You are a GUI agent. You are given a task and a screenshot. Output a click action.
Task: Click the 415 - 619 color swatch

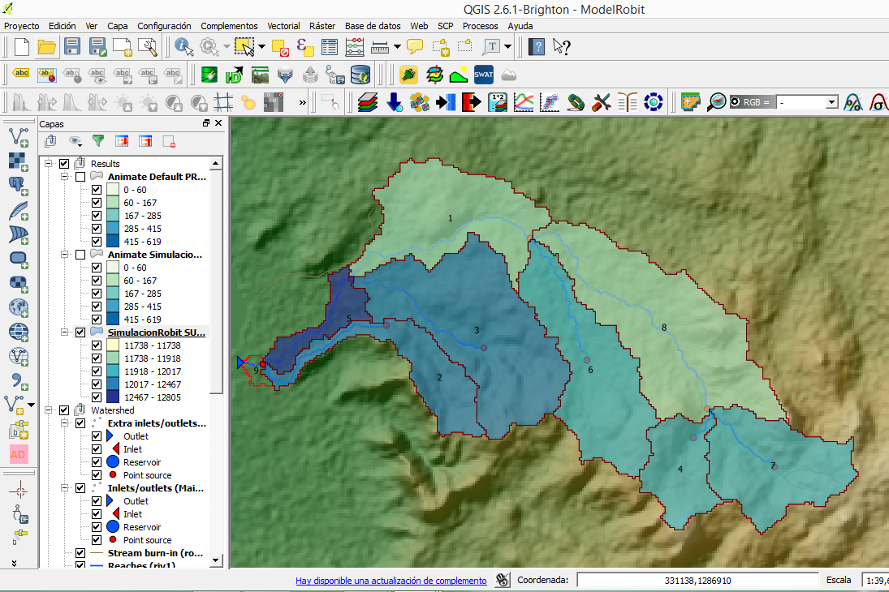pyautogui.click(x=111, y=241)
